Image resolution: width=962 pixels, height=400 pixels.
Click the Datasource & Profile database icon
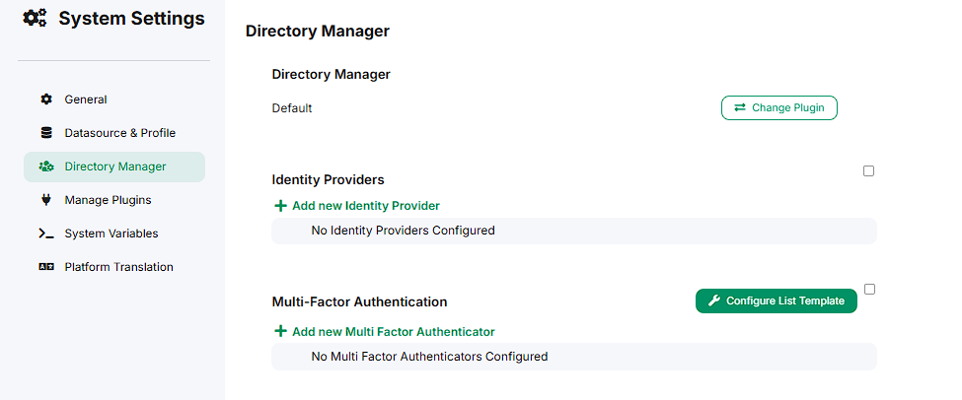tap(46, 133)
